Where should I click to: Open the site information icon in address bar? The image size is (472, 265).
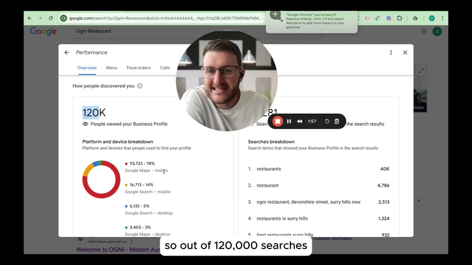[x=63, y=18]
